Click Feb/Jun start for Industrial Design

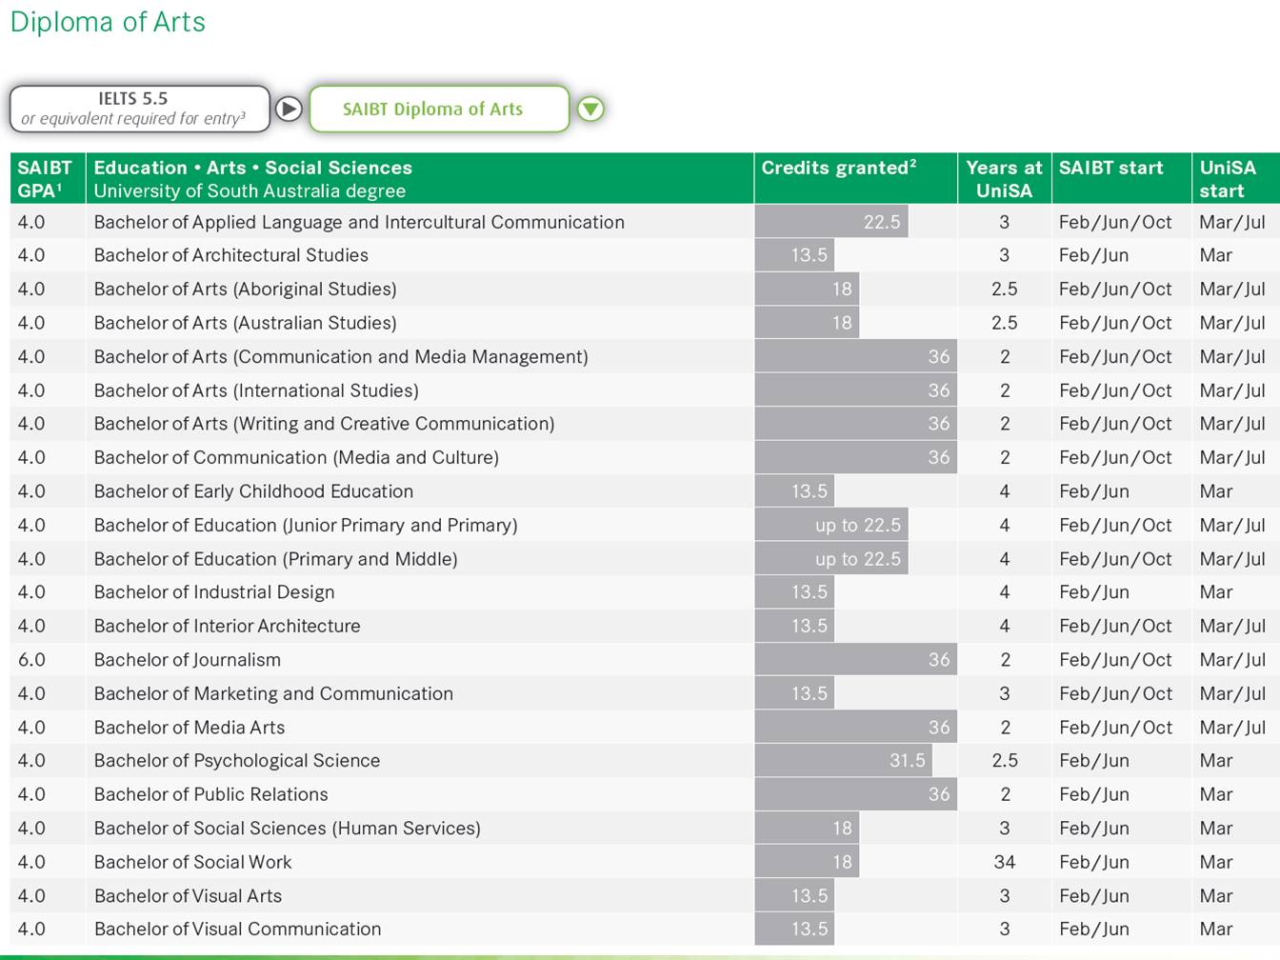point(1094,592)
